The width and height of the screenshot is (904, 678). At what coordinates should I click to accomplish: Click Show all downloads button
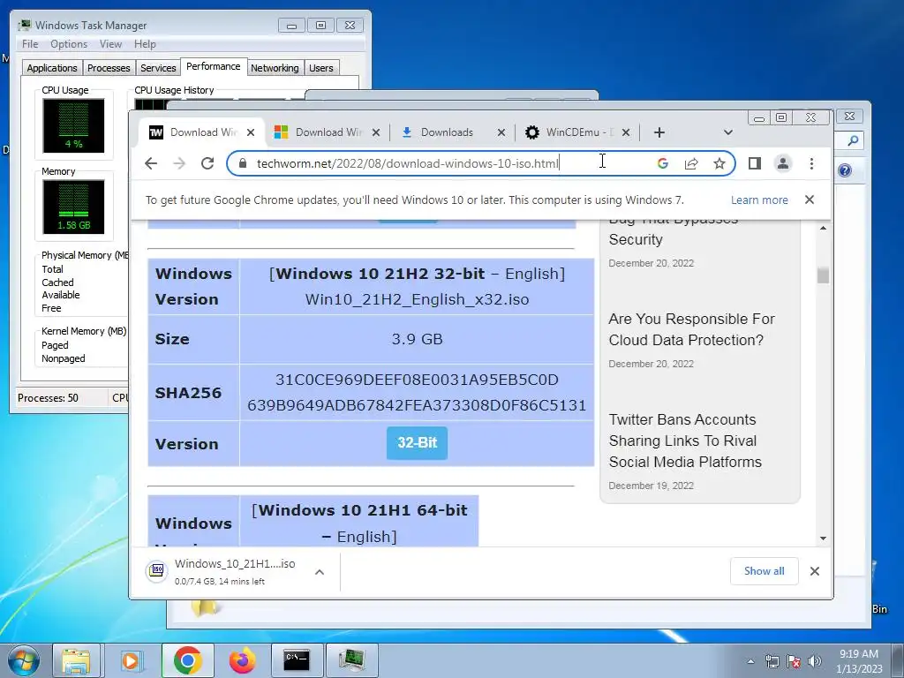coord(764,571)
